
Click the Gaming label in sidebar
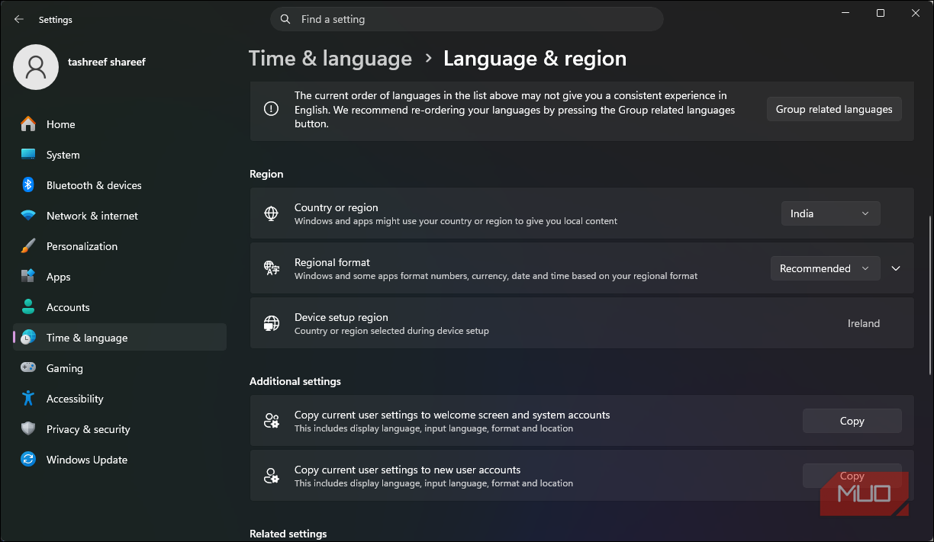tap(65, 368)
